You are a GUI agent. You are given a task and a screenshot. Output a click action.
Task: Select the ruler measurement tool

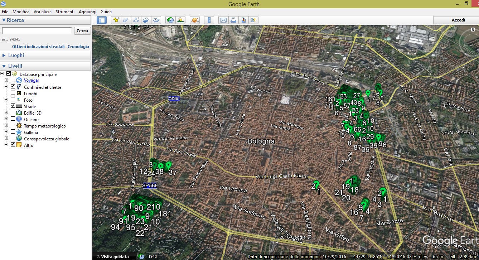point(209,20)
